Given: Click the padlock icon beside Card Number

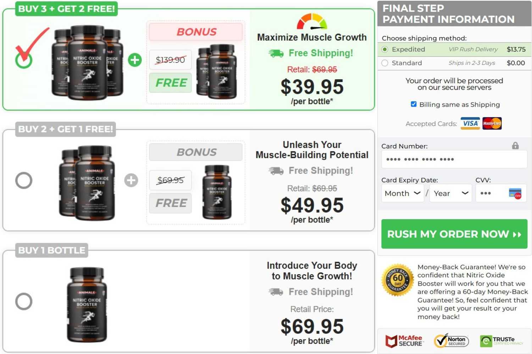Looking at the screenshot, I should tap(515, 145).
